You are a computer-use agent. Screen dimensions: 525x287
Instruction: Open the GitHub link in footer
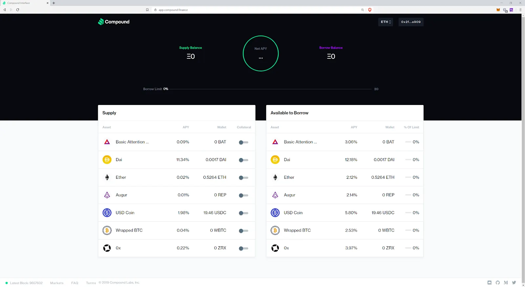(498, 283)
